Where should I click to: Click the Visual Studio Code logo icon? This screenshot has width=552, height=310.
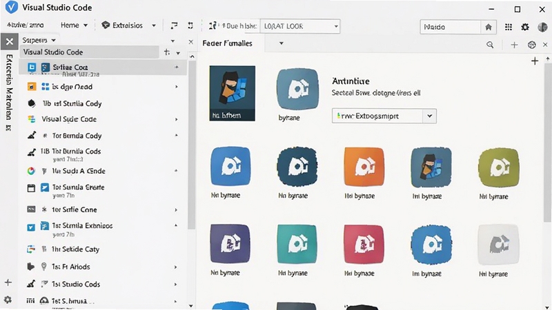click(11, 8)
